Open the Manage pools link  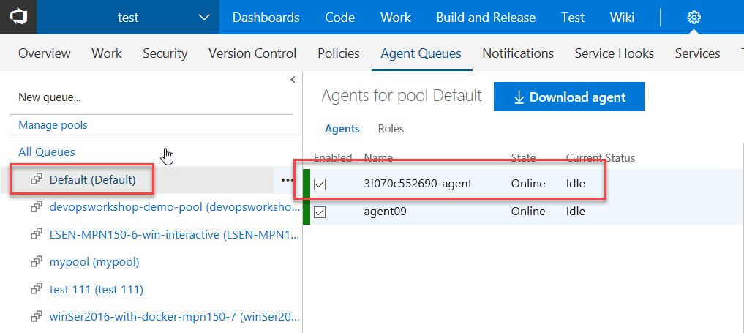pos(53,125)
